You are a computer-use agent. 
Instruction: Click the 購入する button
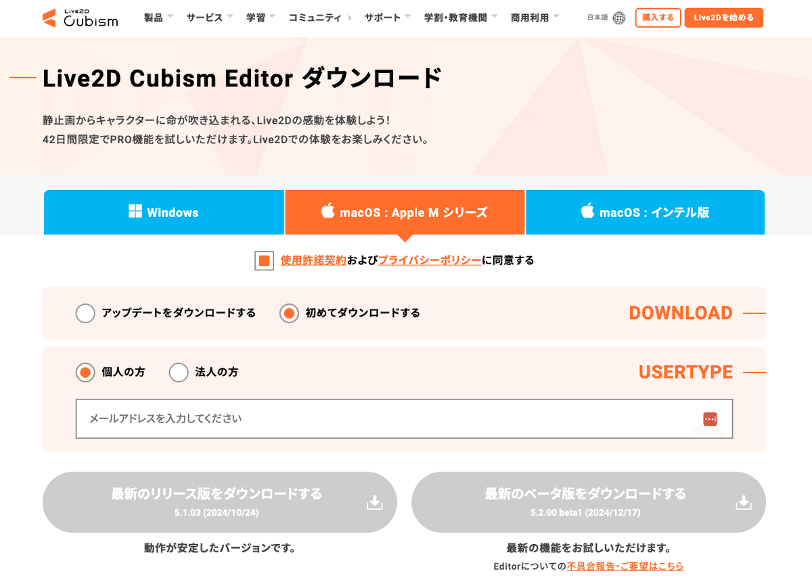(657, 18)
